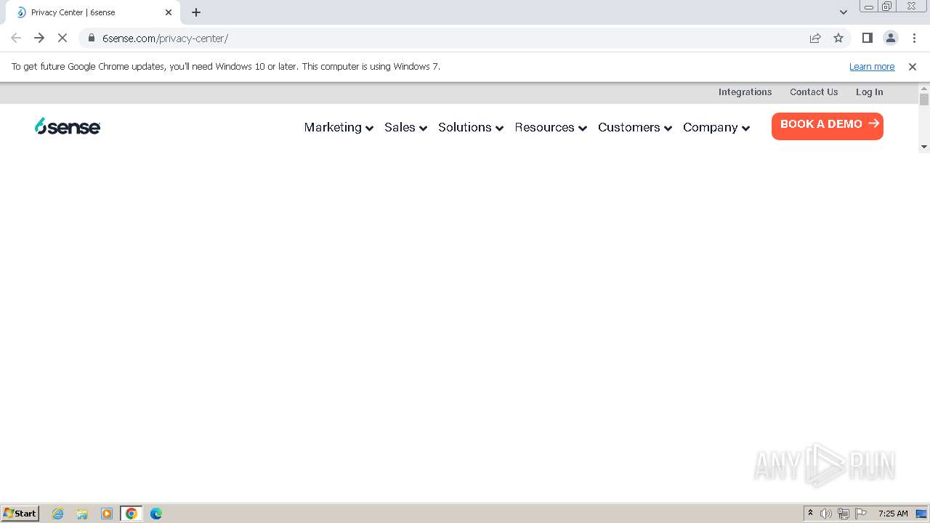Open the Log In link

click(x=869, y=92)
